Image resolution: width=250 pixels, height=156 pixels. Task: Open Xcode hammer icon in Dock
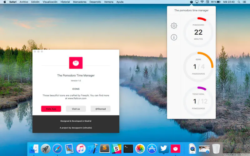click(x=93, y=149)
